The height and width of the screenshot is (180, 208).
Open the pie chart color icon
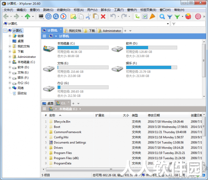tap(188, 16)
